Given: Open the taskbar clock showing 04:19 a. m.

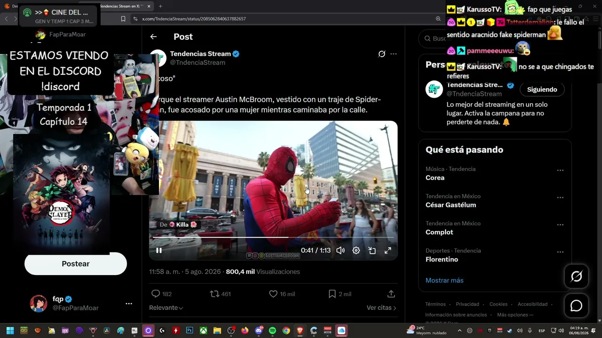Looking at the screenshot, I should point(579,330).
